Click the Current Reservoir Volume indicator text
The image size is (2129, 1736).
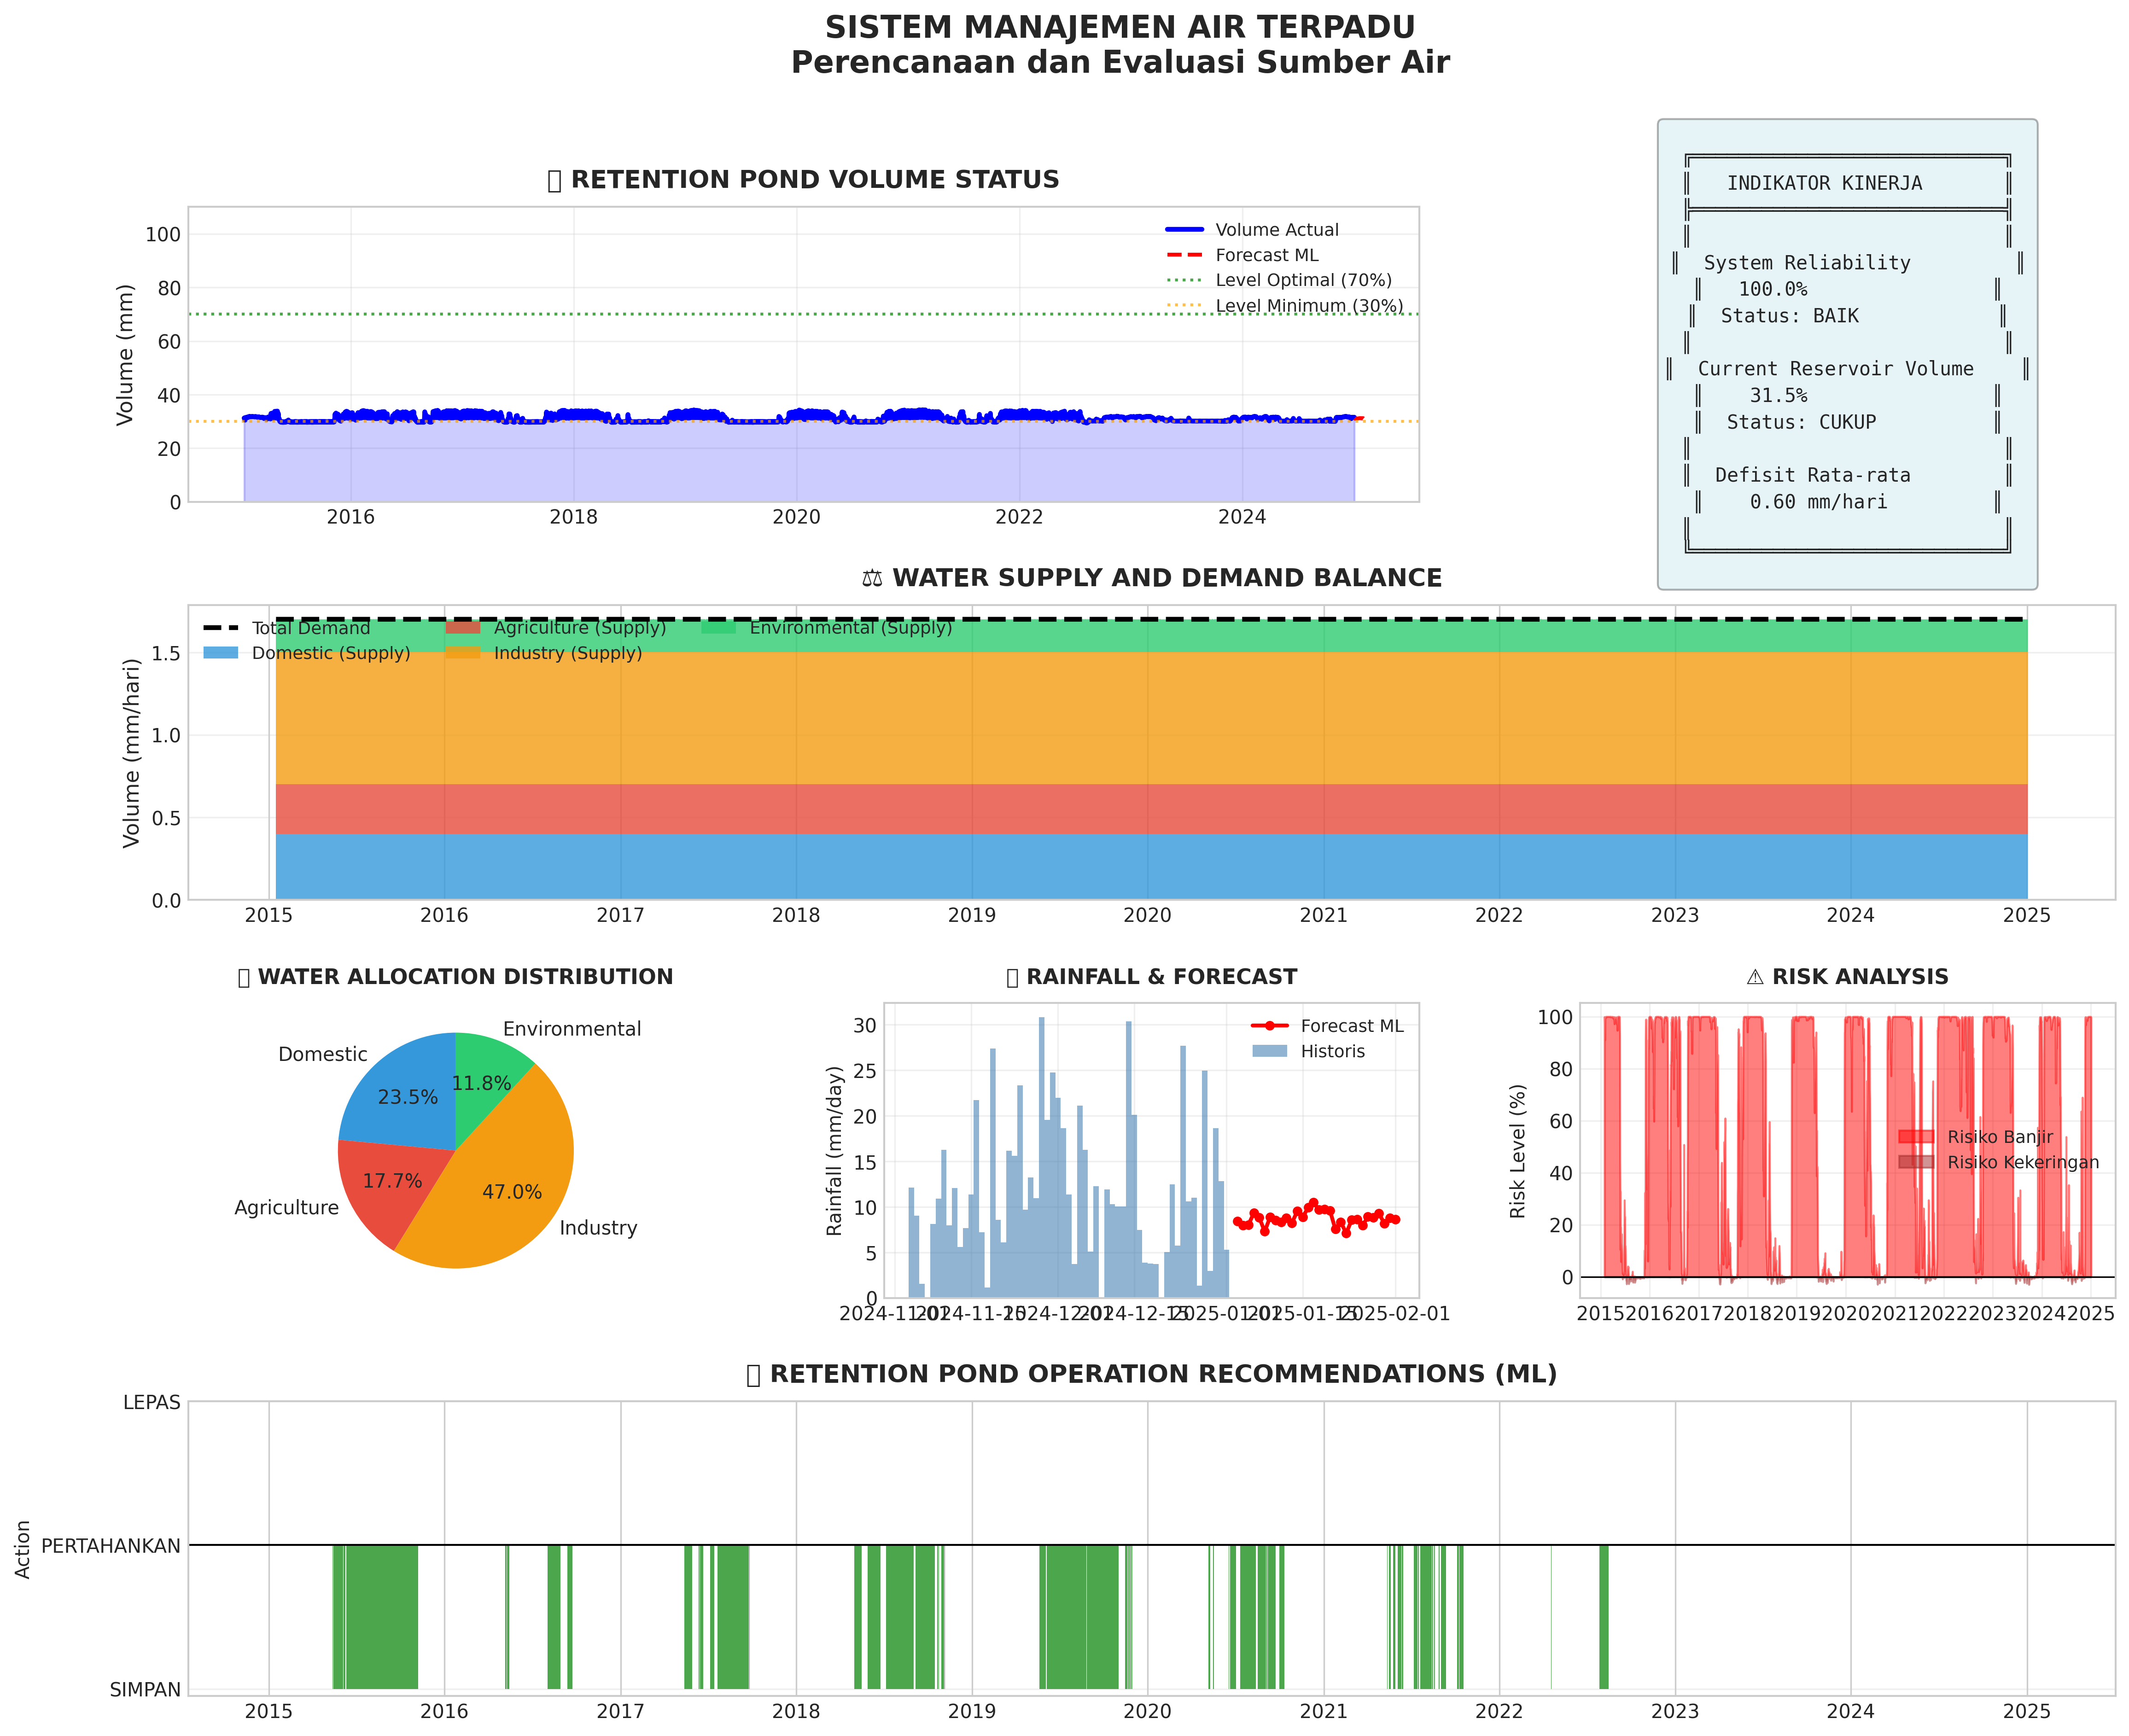click(1835, 369)
